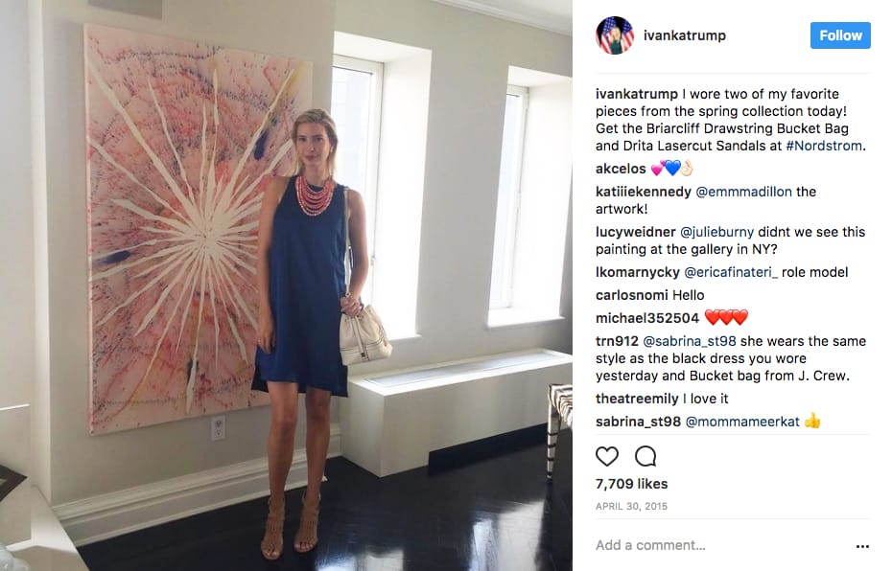View the 7,709 likes list
The width and height of the screenshot is (892, 571).
point(631,484)
